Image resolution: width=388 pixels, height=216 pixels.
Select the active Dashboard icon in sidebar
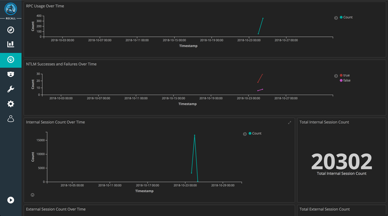(x=10, y=60)
